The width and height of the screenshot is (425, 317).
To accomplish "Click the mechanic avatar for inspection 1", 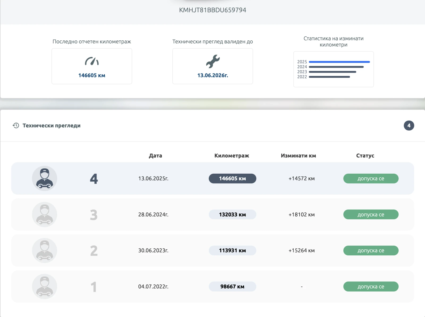I will pyautogui.click(x=45, y=286).
